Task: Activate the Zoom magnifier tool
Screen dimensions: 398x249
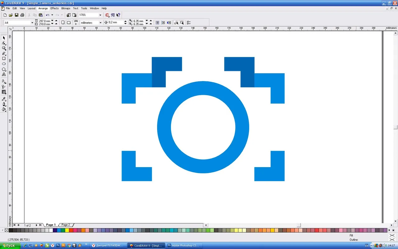Action: pyautogui.click(x=4, y=48)
